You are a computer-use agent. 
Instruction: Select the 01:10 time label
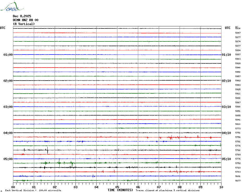click(x=226, y=55)
